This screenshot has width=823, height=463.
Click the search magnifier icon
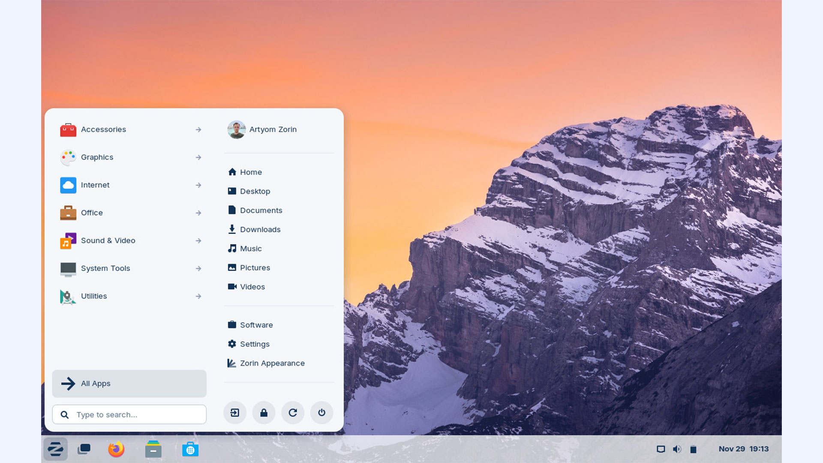point(65,415)
